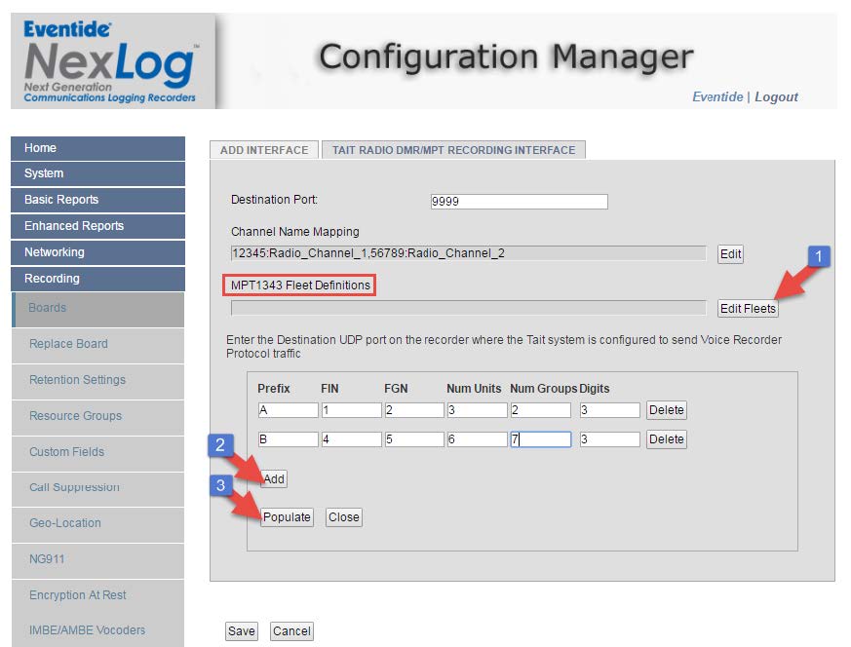This screenshot has width=851, height=647.
Task: Click Populate to fill fleet definitions
Action: tap(287, 517)
